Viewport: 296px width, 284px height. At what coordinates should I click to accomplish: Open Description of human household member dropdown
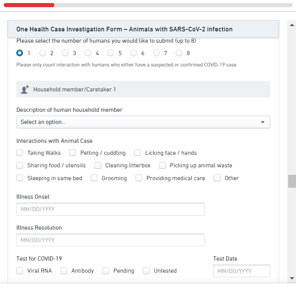[143, 122]
